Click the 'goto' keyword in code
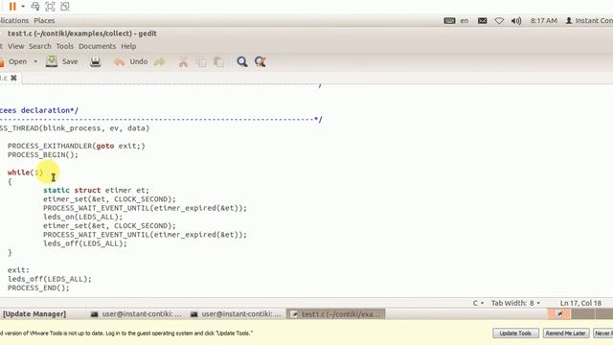The height and width of the screenshot is (345, 613). [105, 146]
